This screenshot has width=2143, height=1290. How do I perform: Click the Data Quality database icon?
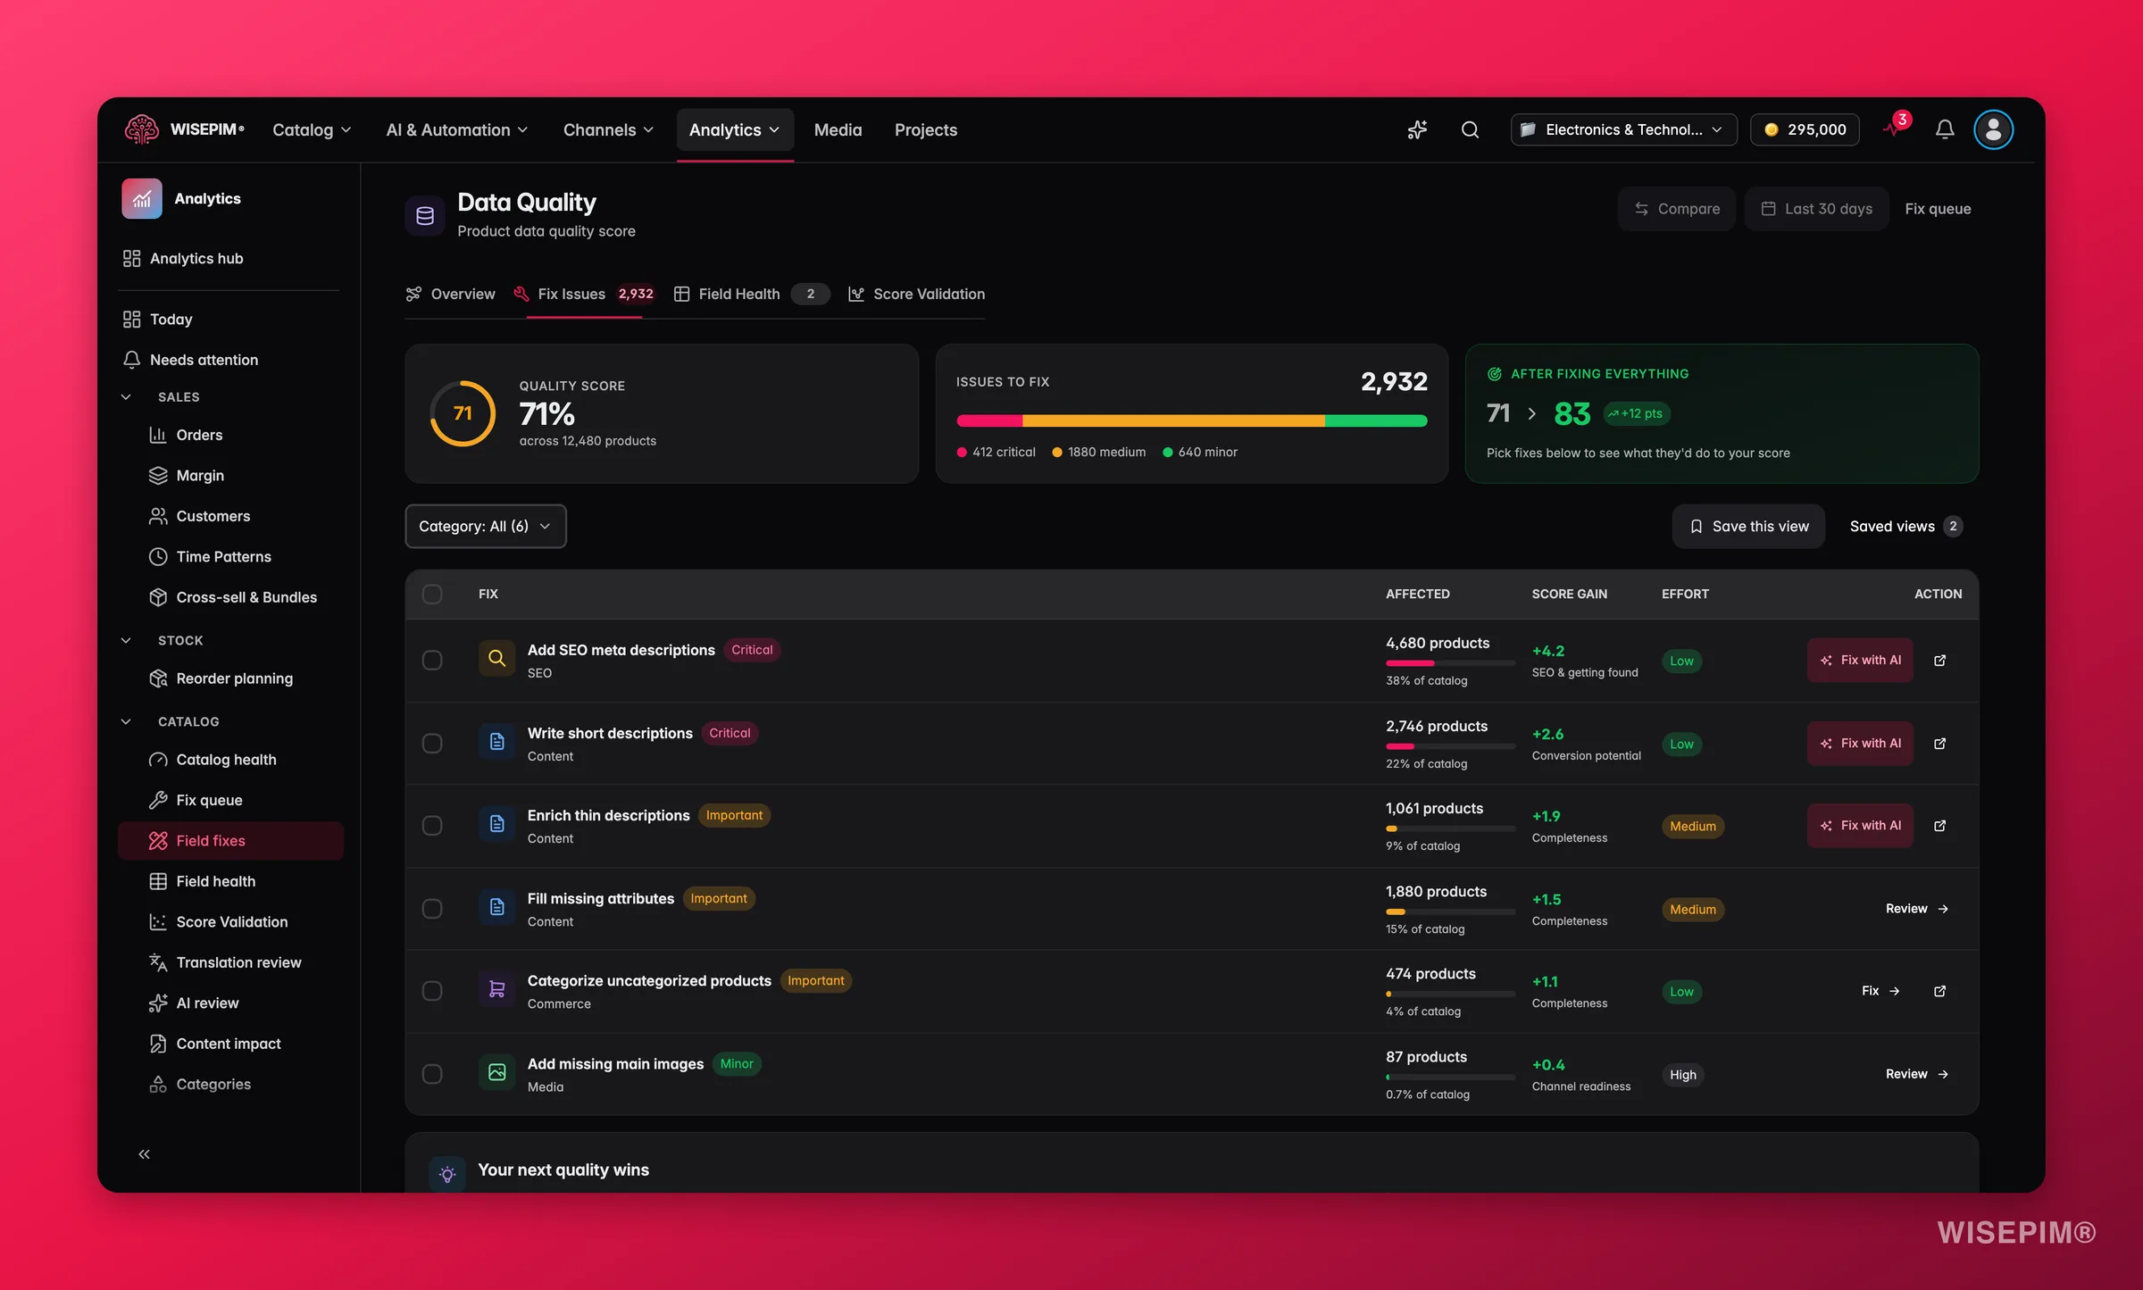(x=425, y=215)
